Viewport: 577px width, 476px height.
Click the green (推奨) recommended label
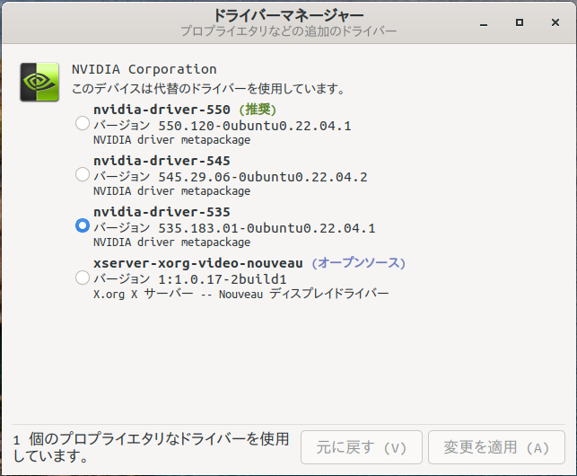(258, 110)
